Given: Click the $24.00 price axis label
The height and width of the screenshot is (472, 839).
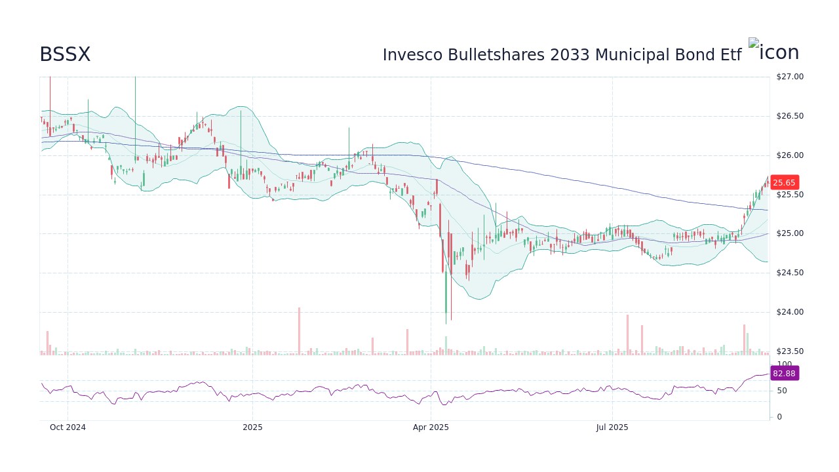Looking at the screenshot, I should [x=790, y=312].
